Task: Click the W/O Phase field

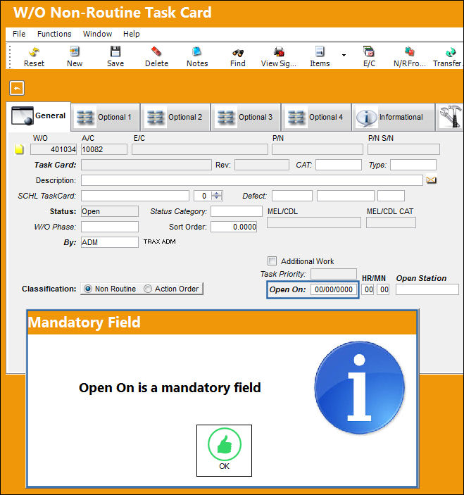Action: pos(110,227)
